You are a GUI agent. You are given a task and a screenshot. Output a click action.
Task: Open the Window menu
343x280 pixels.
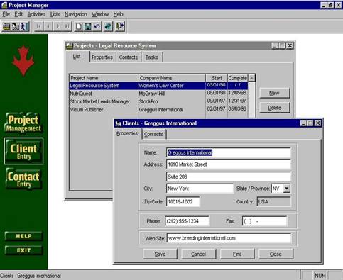click(100, 14)
